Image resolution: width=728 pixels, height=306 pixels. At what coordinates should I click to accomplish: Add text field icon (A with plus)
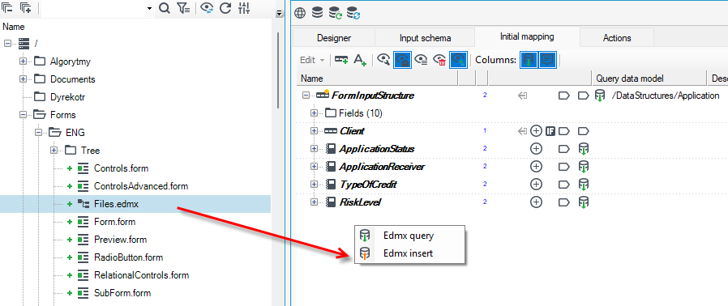point(360,60)
